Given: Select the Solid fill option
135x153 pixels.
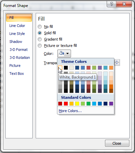Looking at the screenshot, I should pos(40,33).
